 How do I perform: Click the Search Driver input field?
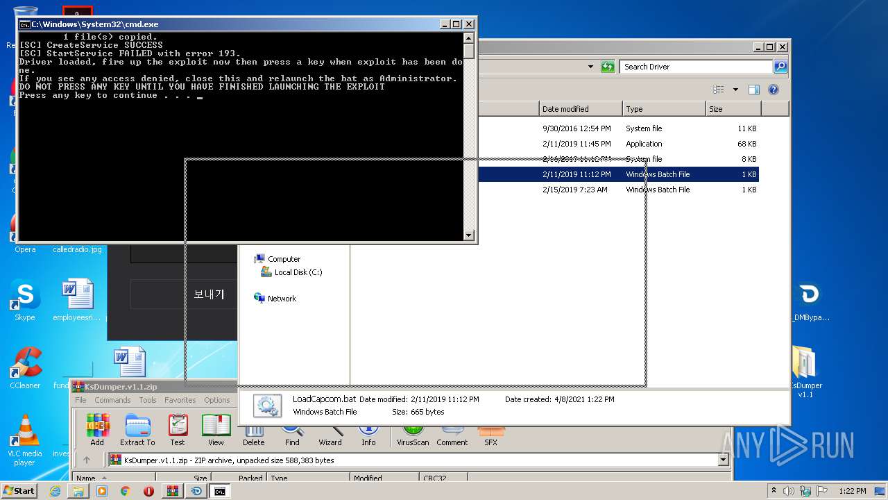(696, 67)
